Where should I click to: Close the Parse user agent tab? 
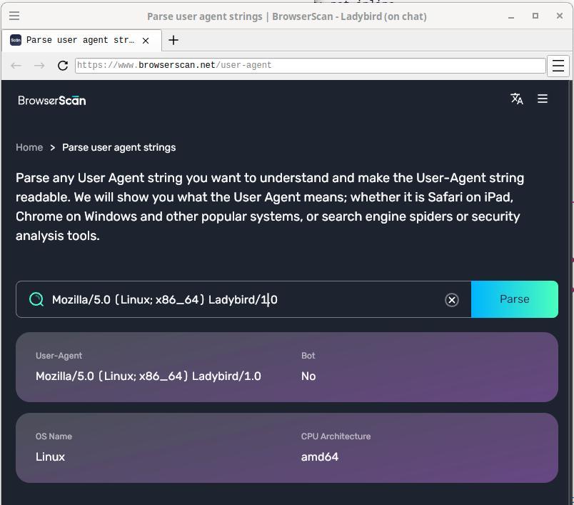click(x=146, y=40)
